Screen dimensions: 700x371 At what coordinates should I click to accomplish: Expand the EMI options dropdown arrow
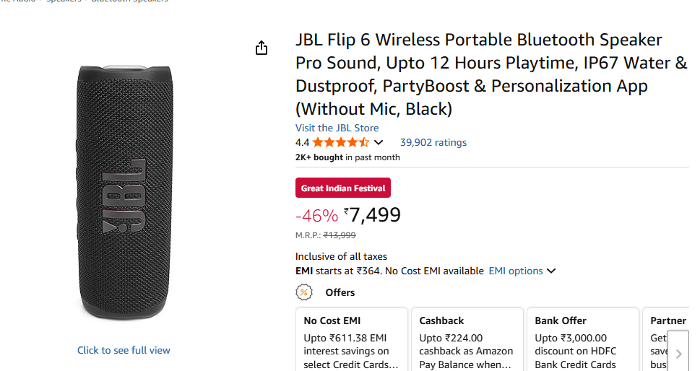pyautogui.click(x=551, y=271)
